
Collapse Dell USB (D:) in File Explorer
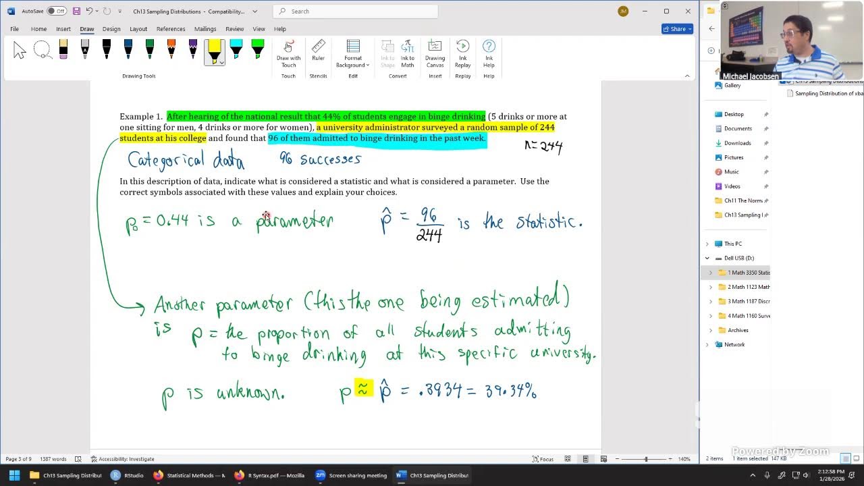tap(707, 258)
